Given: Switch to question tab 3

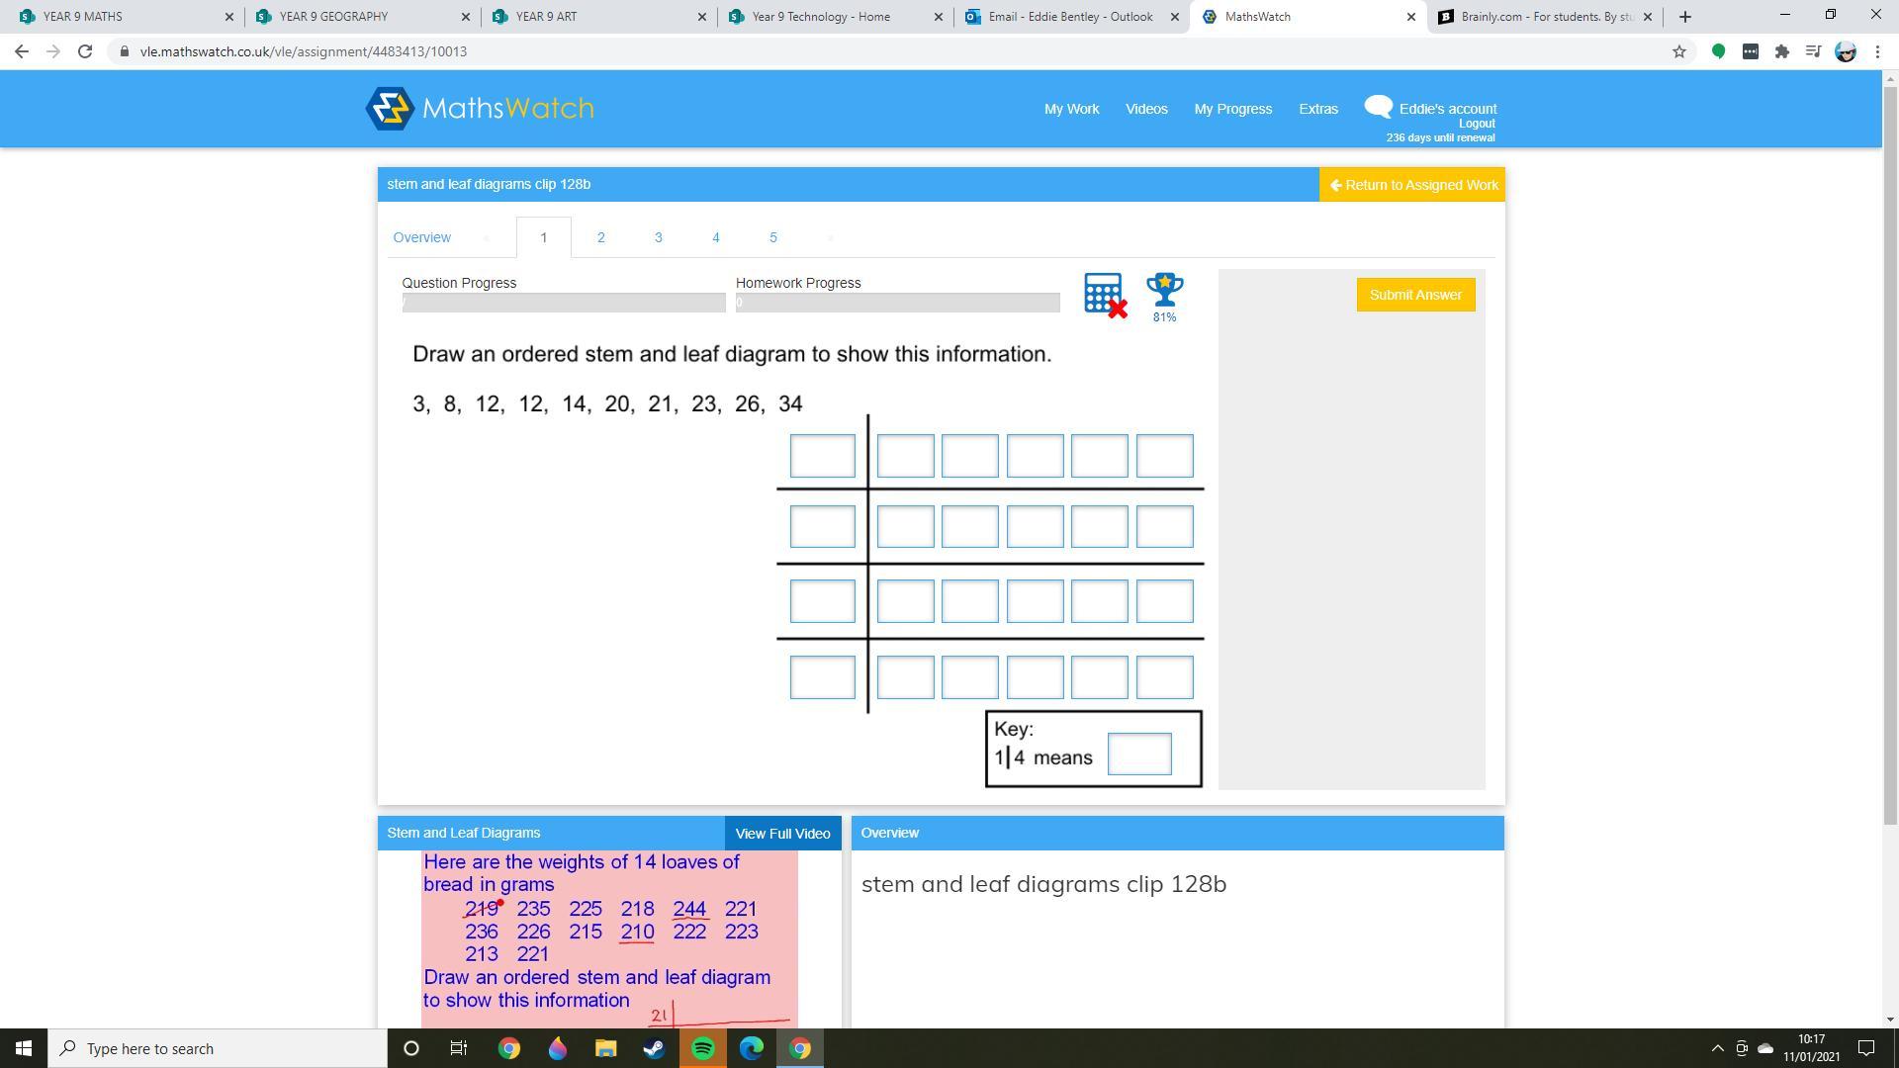Looking at the screenshot, I should point(658,237).
